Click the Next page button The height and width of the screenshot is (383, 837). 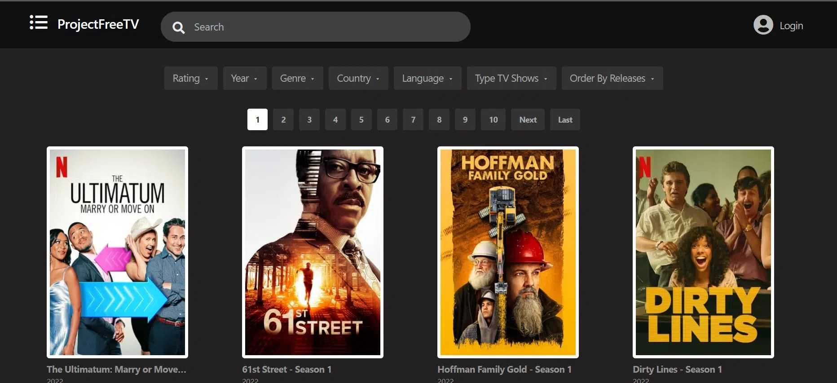point(528,120)
